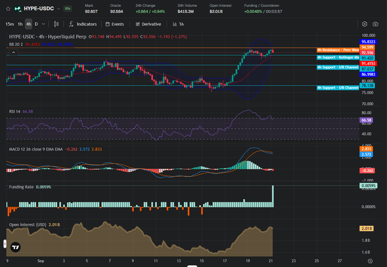
Task: Expand the left side panel handle
Action: [5, 244]
